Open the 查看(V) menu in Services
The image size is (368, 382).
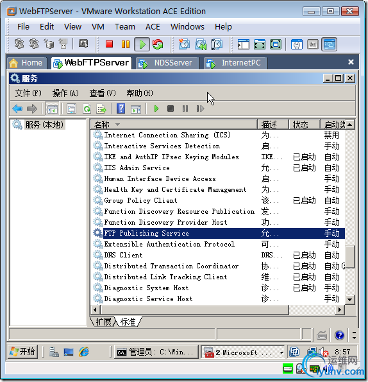(x=103, y=93)
